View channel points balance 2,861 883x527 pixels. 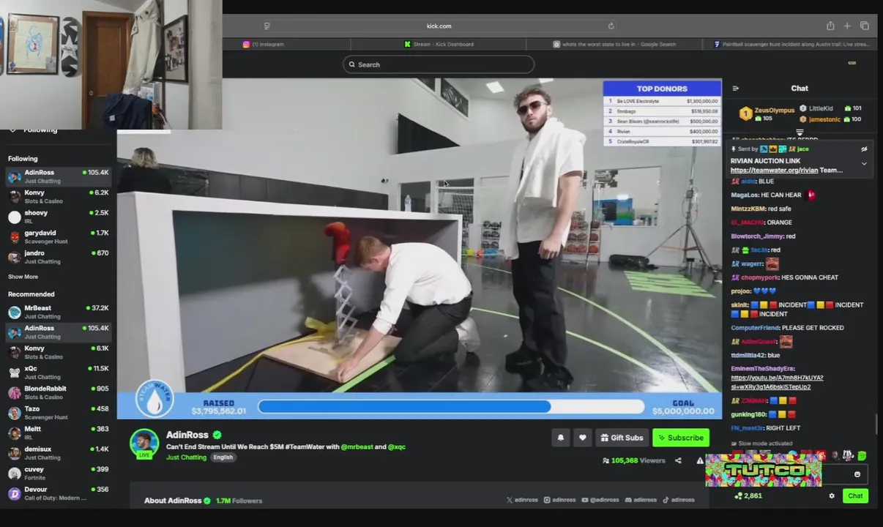tap(748, 496)
